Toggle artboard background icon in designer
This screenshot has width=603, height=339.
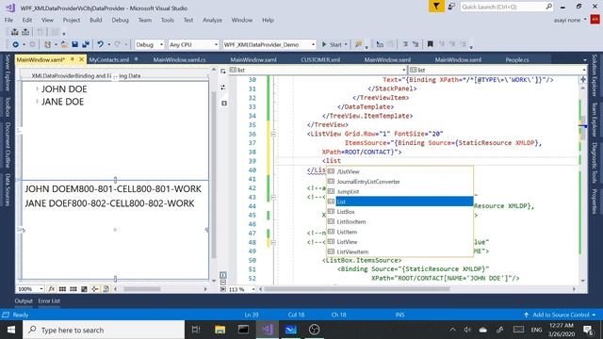pos(84,289)
